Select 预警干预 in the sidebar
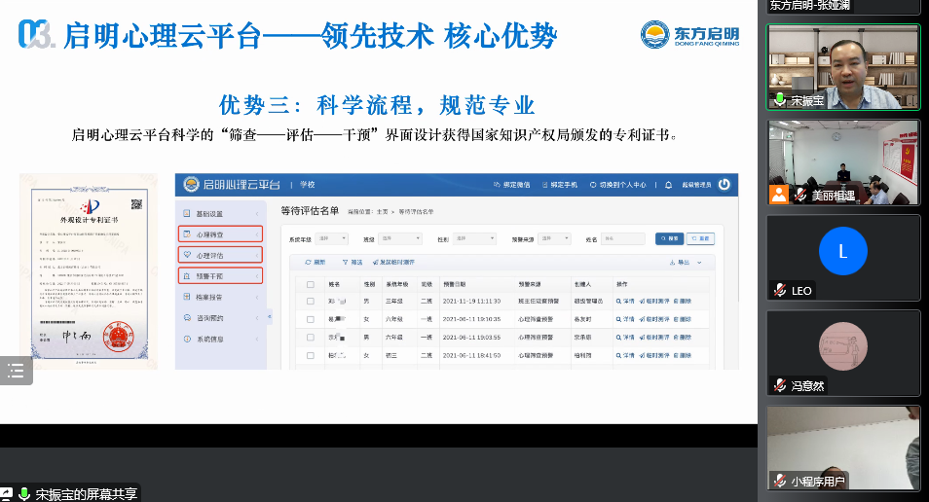 [220, 275]
